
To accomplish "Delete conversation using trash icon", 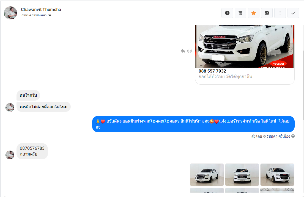I will click(240, 13).
